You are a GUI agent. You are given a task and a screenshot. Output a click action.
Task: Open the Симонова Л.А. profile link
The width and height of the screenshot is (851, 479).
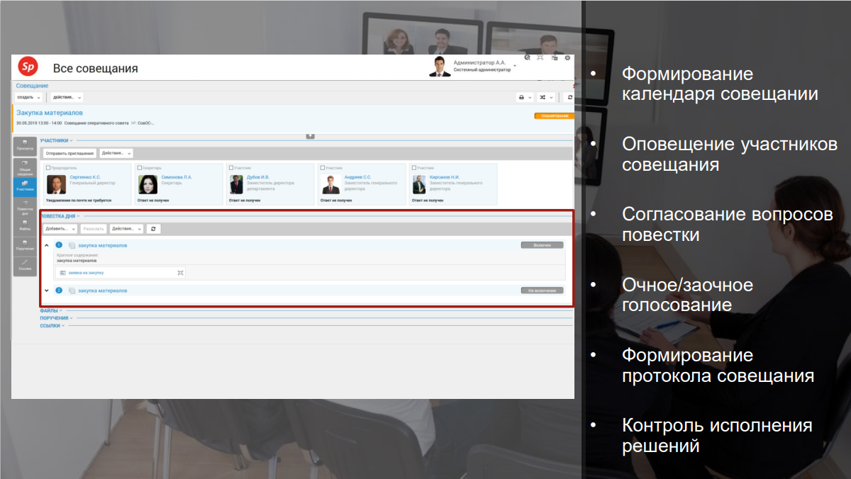pos(177,177)
